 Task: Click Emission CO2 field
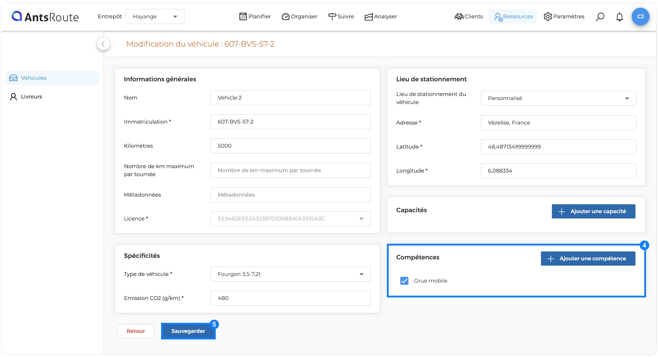[x=291, y=298]
